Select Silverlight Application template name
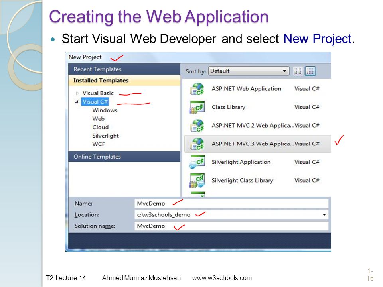Screen dimensions: 383x287 241,162
